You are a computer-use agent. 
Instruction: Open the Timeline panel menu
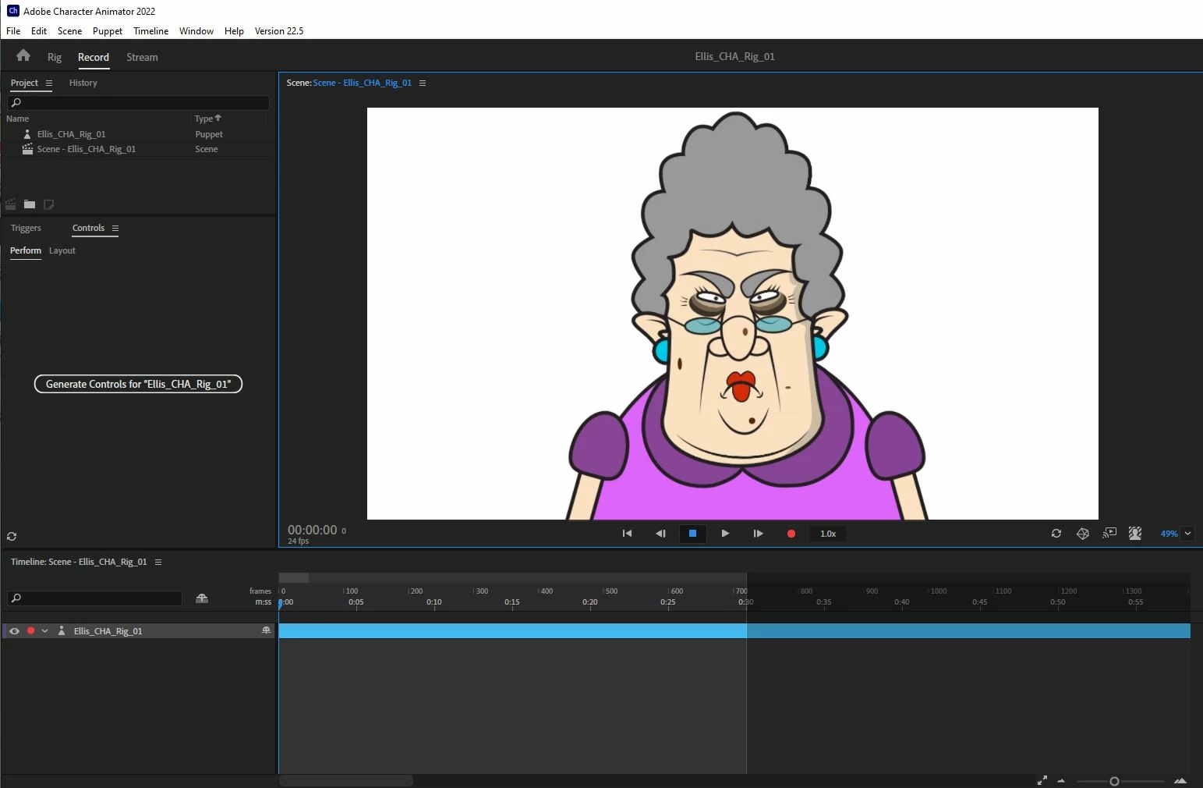(x=158, y=562)
